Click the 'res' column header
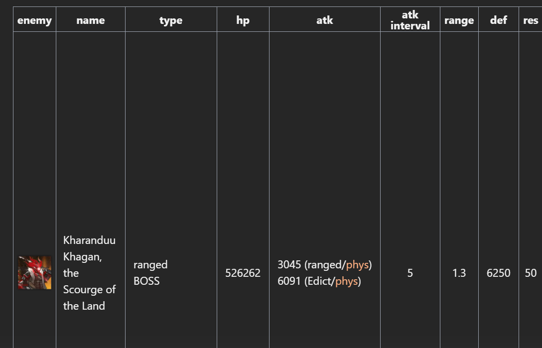 pos(531,20)
